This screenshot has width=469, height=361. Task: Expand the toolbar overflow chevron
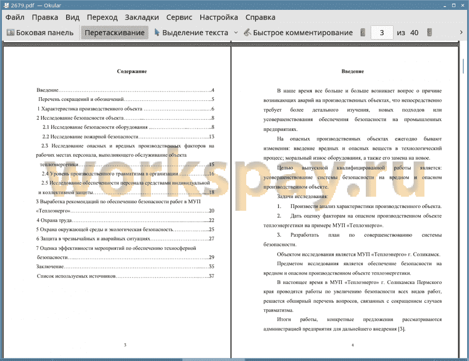point(461,32)
